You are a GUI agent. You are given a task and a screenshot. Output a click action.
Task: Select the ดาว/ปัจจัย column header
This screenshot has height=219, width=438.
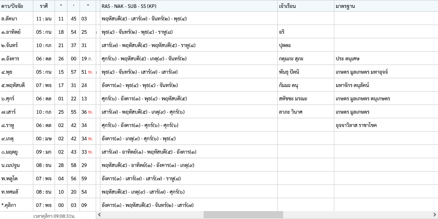coord(17,6)
